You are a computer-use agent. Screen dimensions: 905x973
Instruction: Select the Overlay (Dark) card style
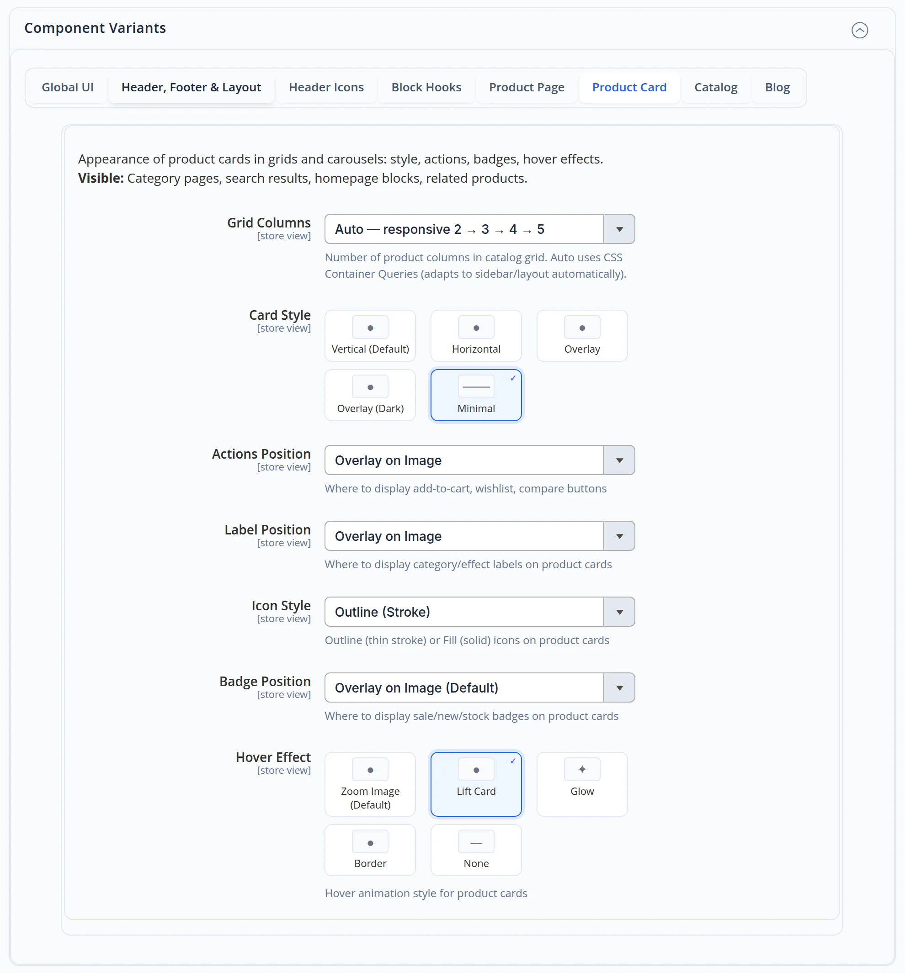coord(370,395)
